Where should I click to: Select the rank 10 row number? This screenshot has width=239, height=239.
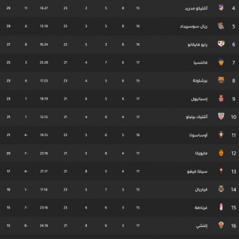(x=234, y=117)
